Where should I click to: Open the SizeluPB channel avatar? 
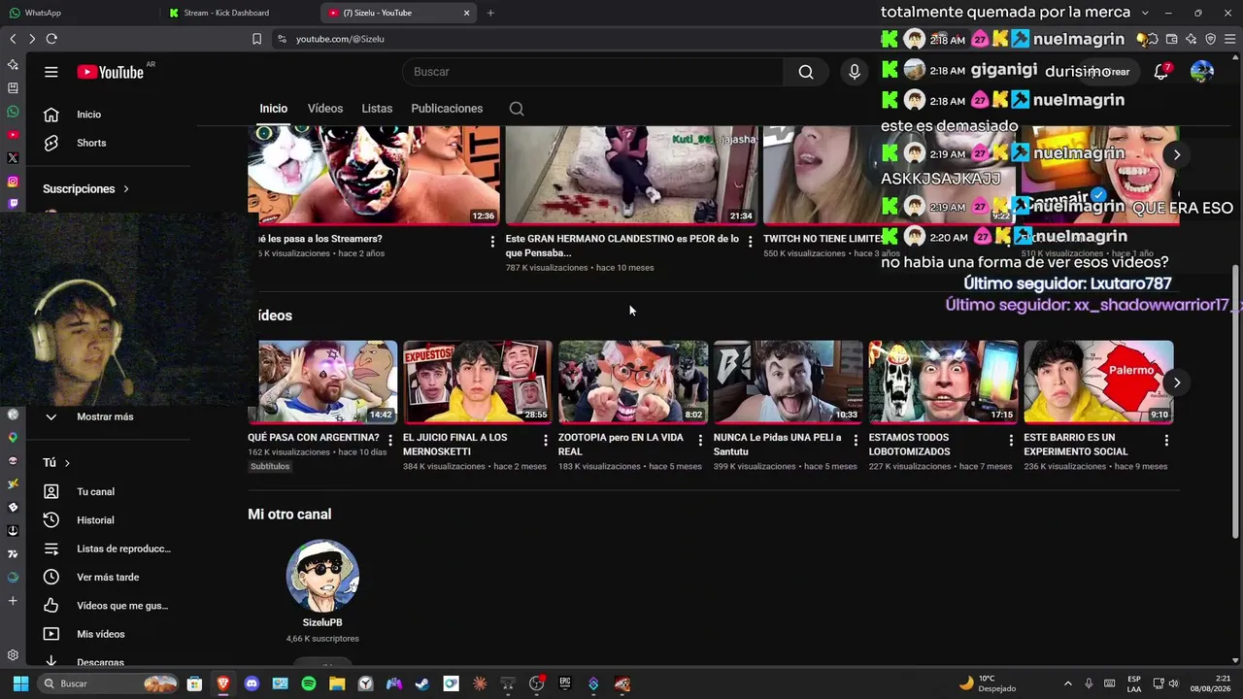tap(322, 576)
